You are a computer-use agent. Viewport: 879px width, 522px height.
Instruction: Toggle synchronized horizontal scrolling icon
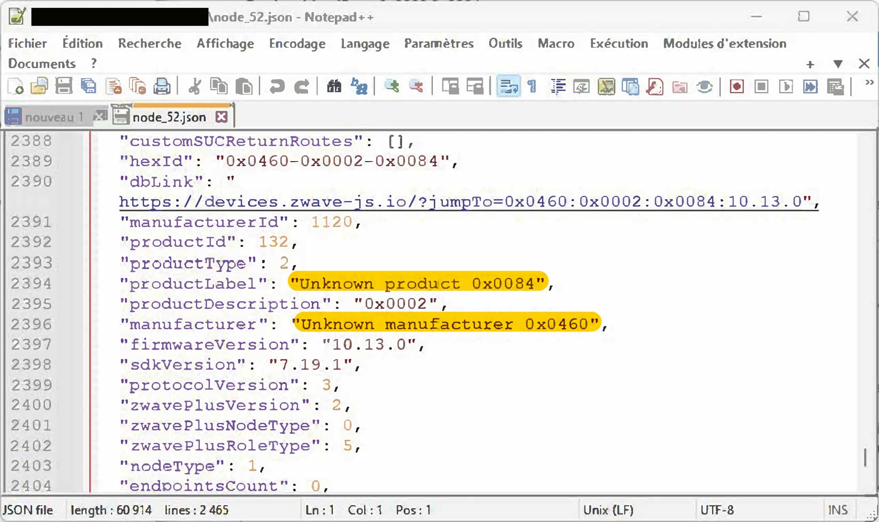[x=475, y=86]
